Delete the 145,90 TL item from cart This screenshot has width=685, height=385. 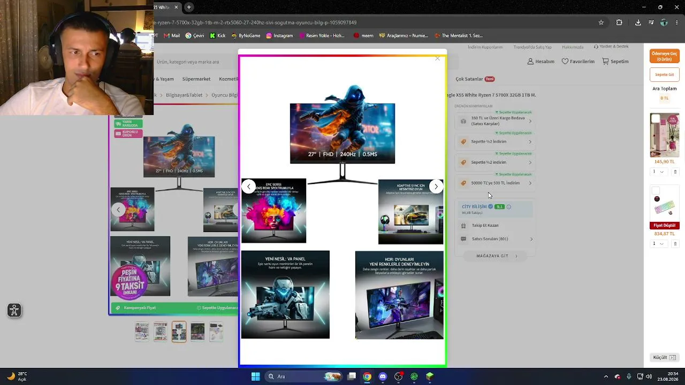(x=675, y=172)
